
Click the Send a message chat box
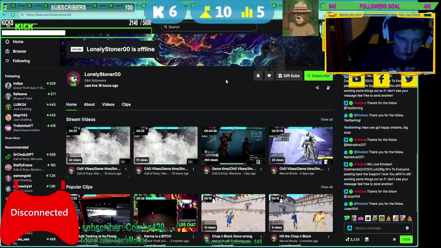(378, 228)
